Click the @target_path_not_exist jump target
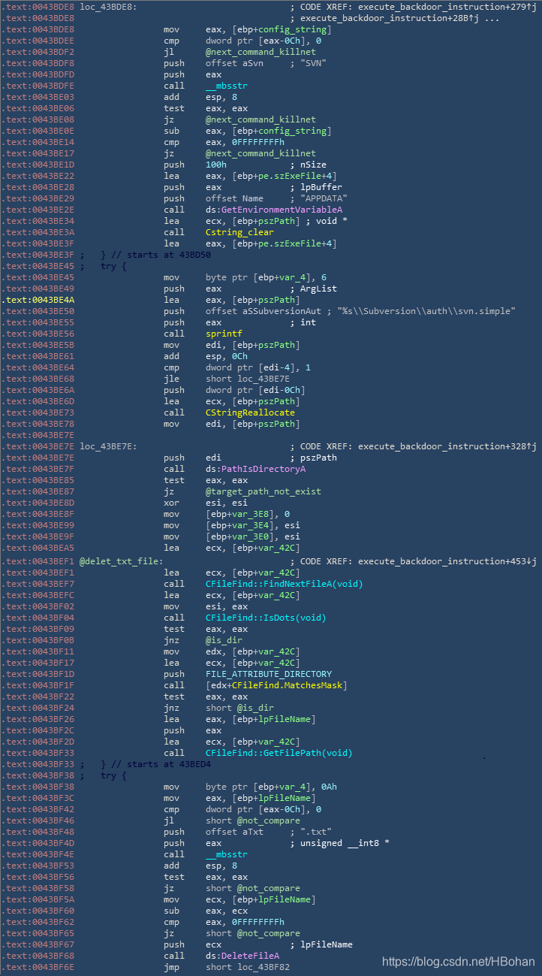Viewport: 542px width, 976px height. (263, 491)
